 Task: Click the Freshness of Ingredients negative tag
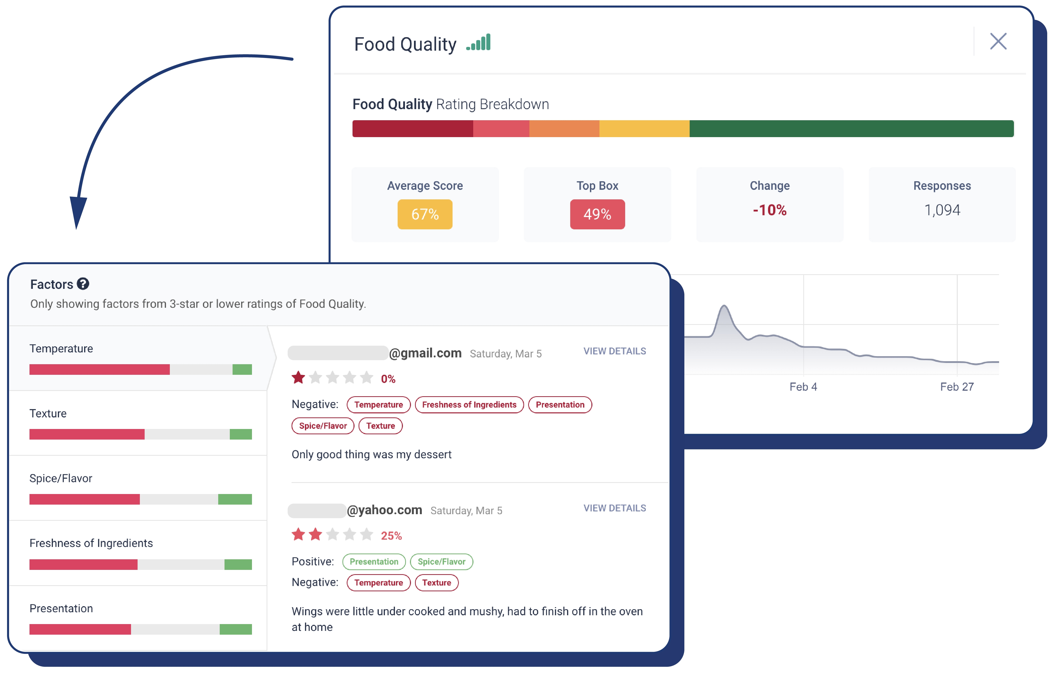469,405
